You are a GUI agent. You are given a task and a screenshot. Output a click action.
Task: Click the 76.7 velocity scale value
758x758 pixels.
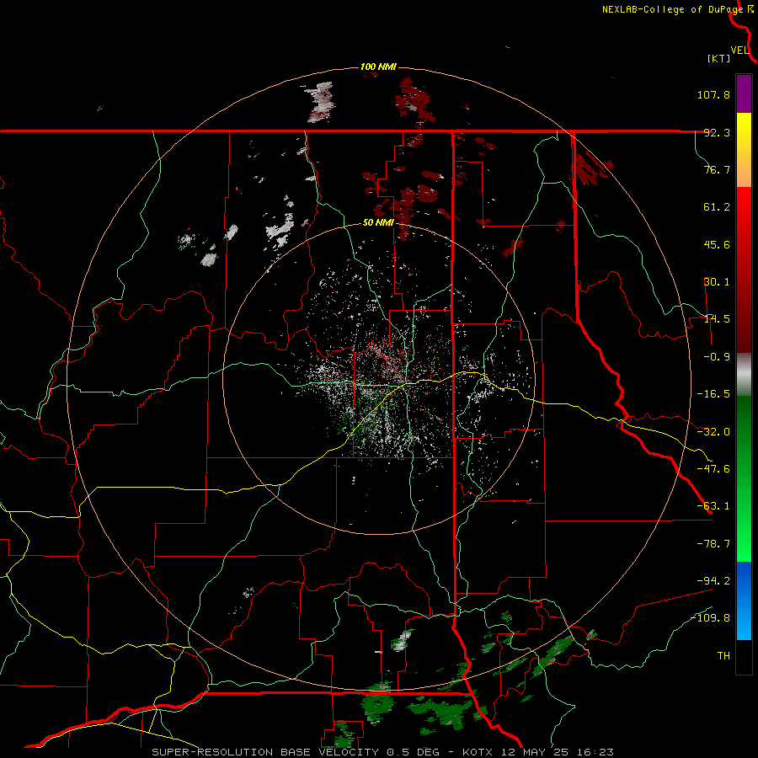[x=717, y=169]
